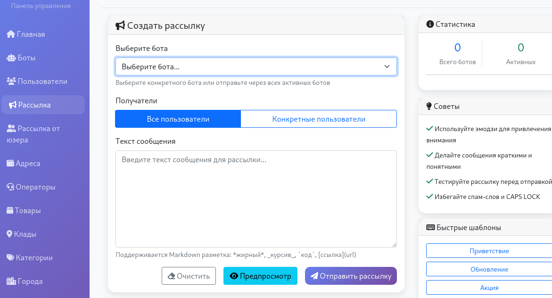The height and width of the screenshot is (298, 552).
Task: Apply the Обновление quick template
Action: [489, 269]
